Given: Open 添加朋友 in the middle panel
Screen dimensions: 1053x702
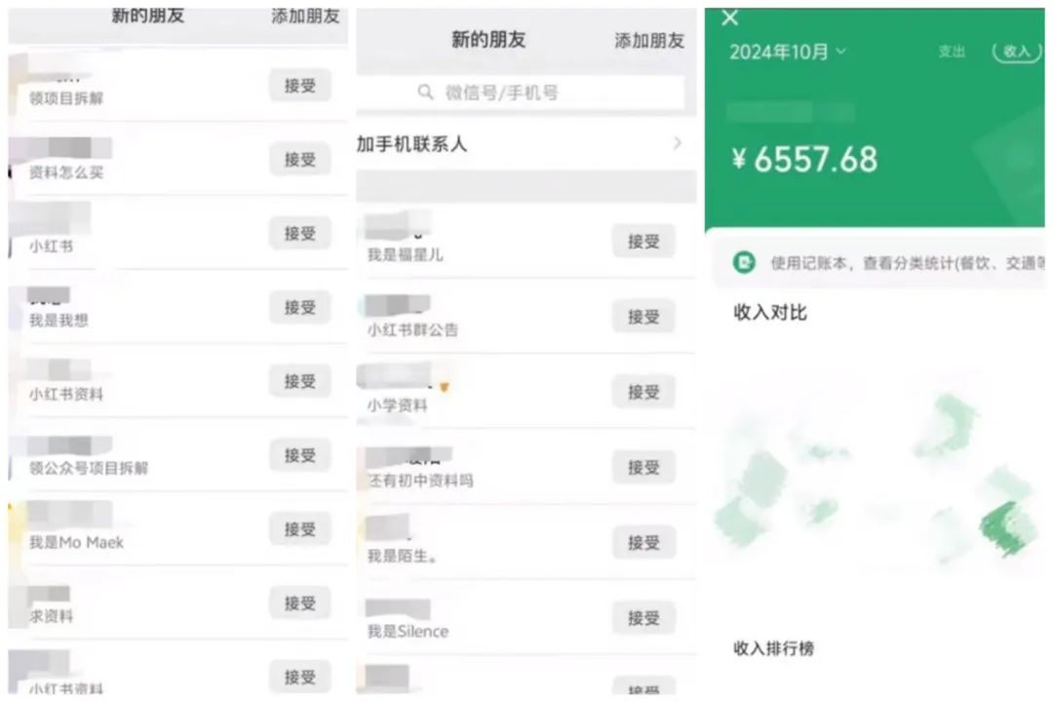Looking at the screenshot, I should coord(648,41).
